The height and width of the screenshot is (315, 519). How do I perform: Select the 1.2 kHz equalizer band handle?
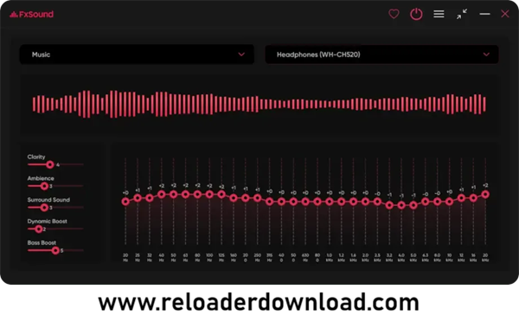(x=342, y=202)
